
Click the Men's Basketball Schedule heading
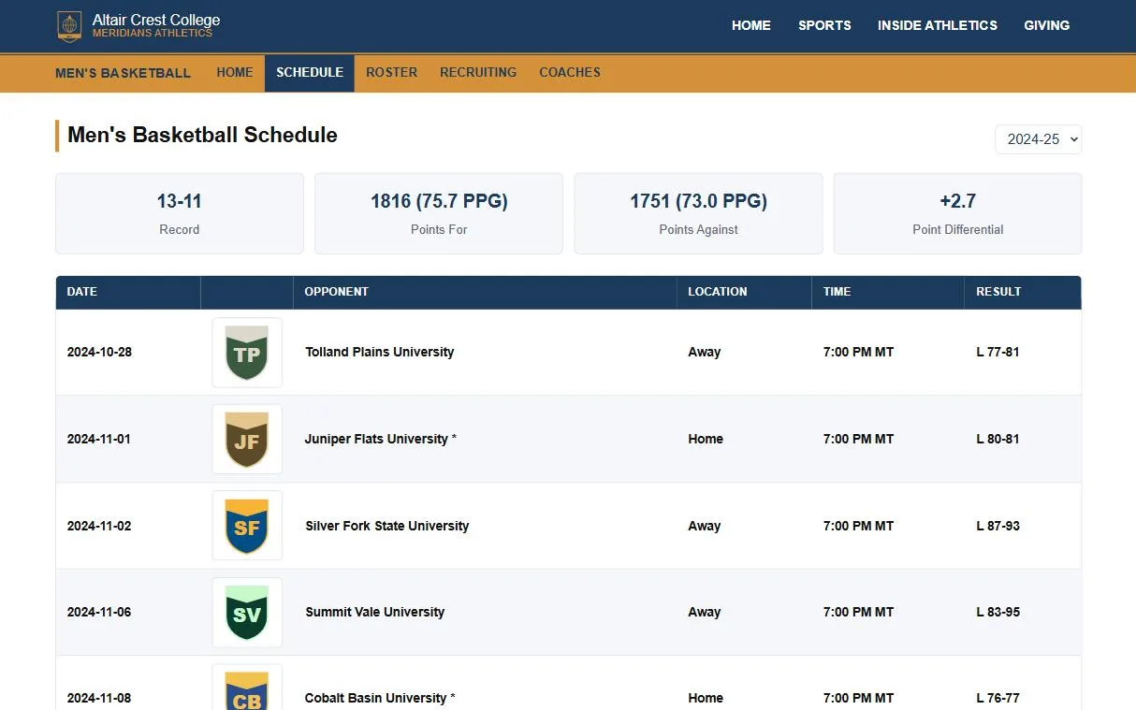tap(202, 135)
